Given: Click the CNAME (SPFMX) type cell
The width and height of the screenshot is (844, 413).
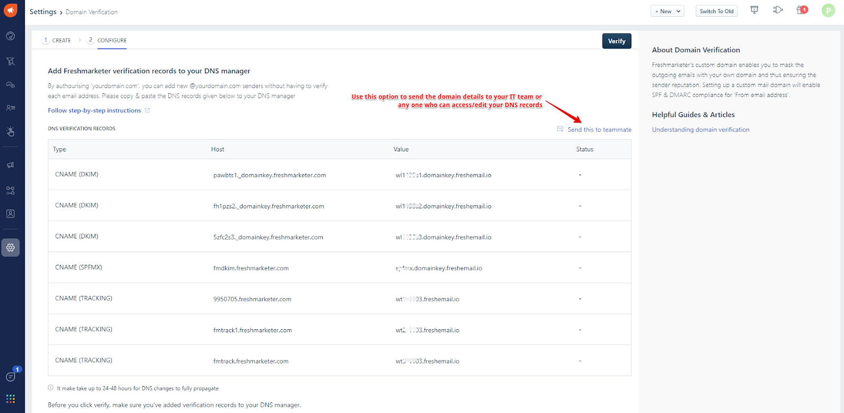Looking at the screenshot, I should (x=79, y=267).
